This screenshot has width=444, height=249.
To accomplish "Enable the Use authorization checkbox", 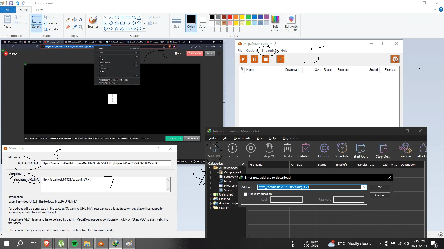I will tap(245, 194).
